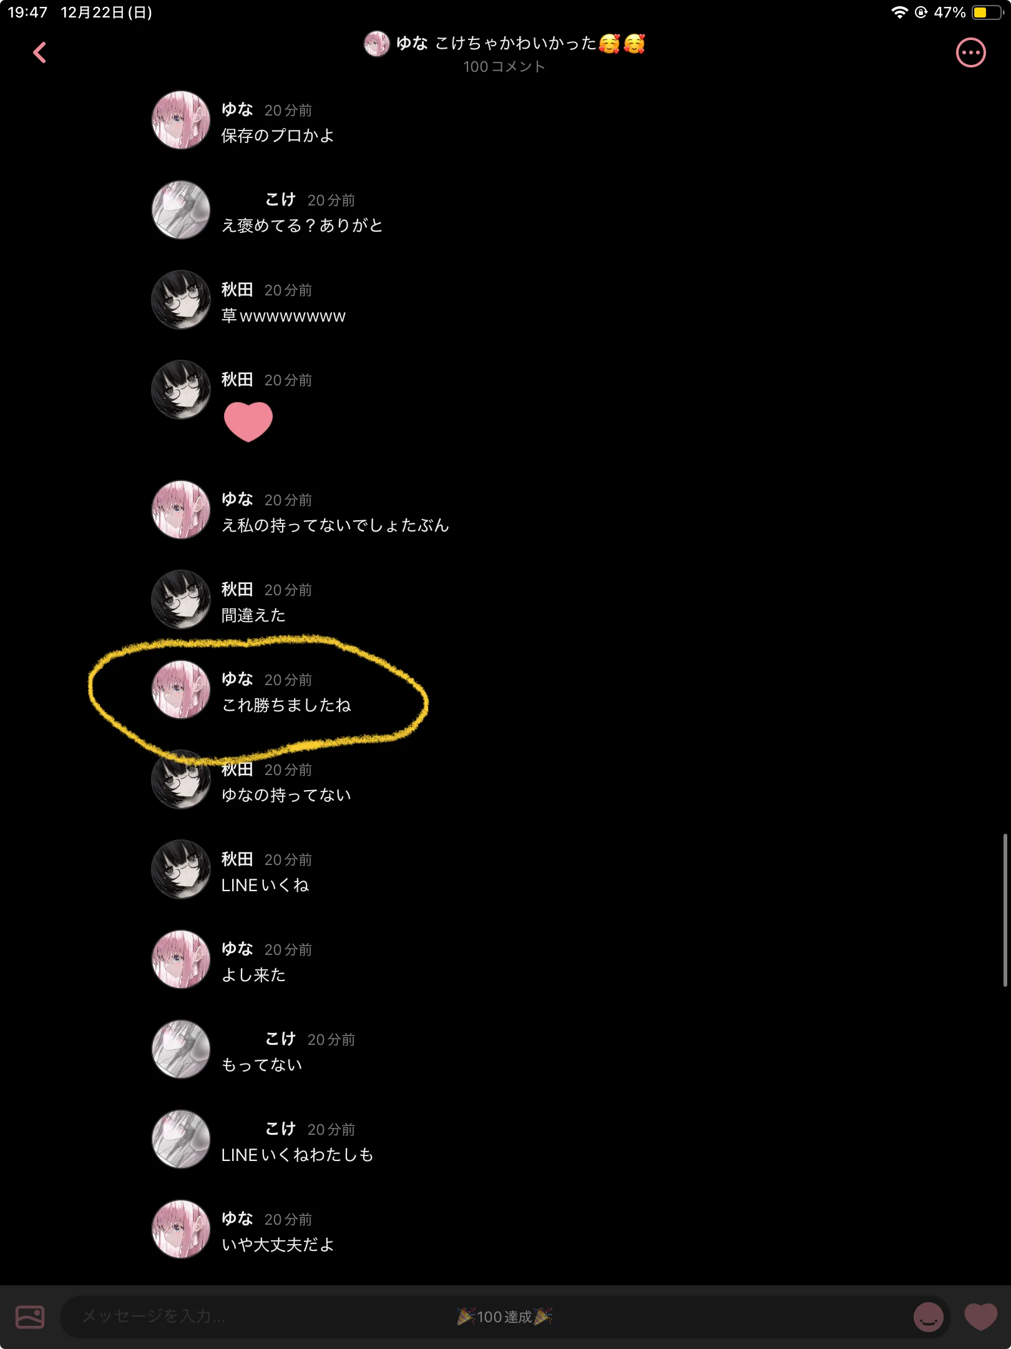Tap the pink heart sticker from 秋田
The width and height of the screenshot is (1011, 1349).
248,422
